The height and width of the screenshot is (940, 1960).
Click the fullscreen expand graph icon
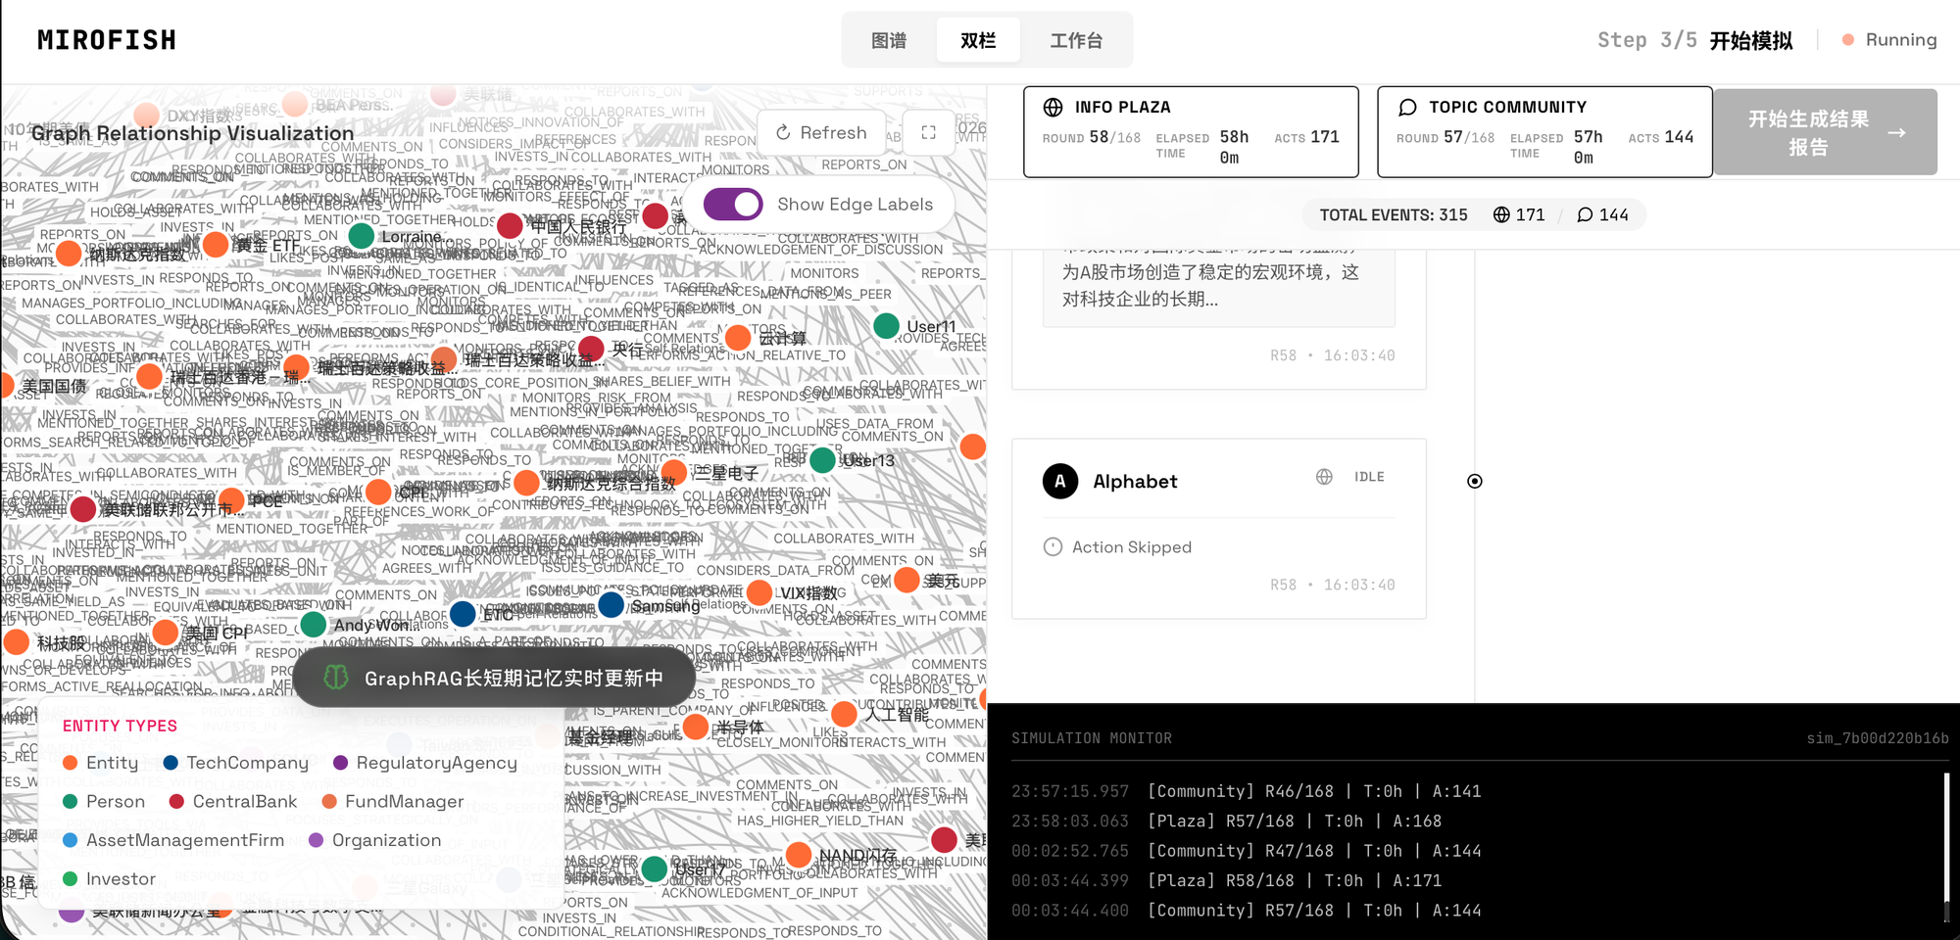[x=928, y=132]
